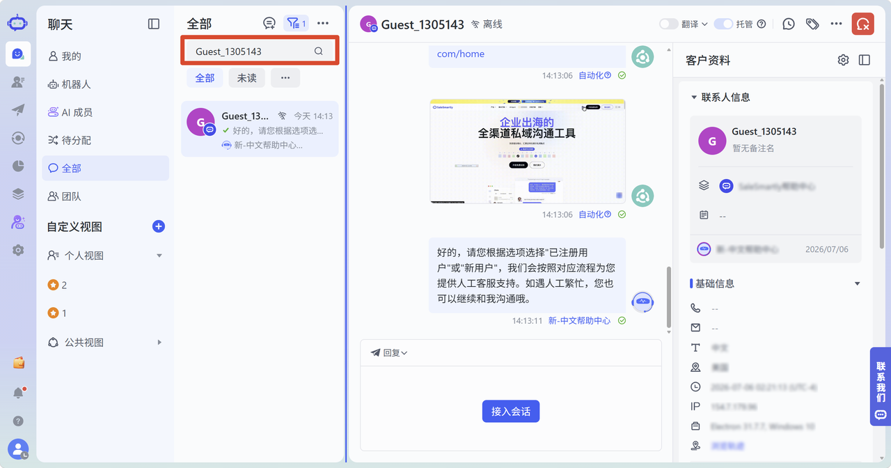Viewport: 891px width, 468px height.
Task: Expand the 公共视图 section arrow
Action: (159, 342)
